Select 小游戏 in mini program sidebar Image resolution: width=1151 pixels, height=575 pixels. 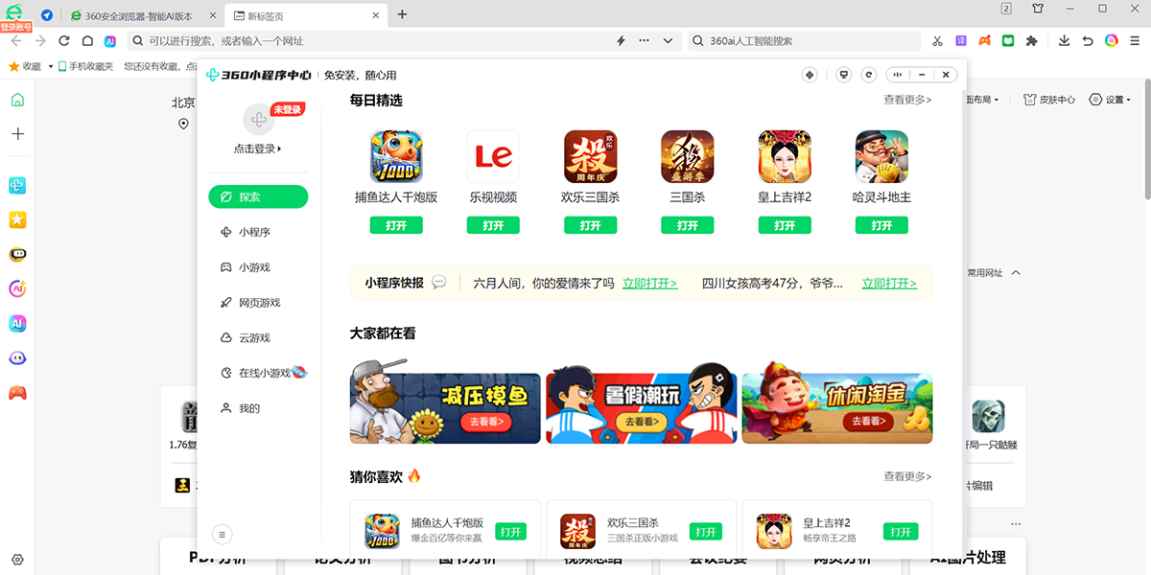click(x=254, y=266)
